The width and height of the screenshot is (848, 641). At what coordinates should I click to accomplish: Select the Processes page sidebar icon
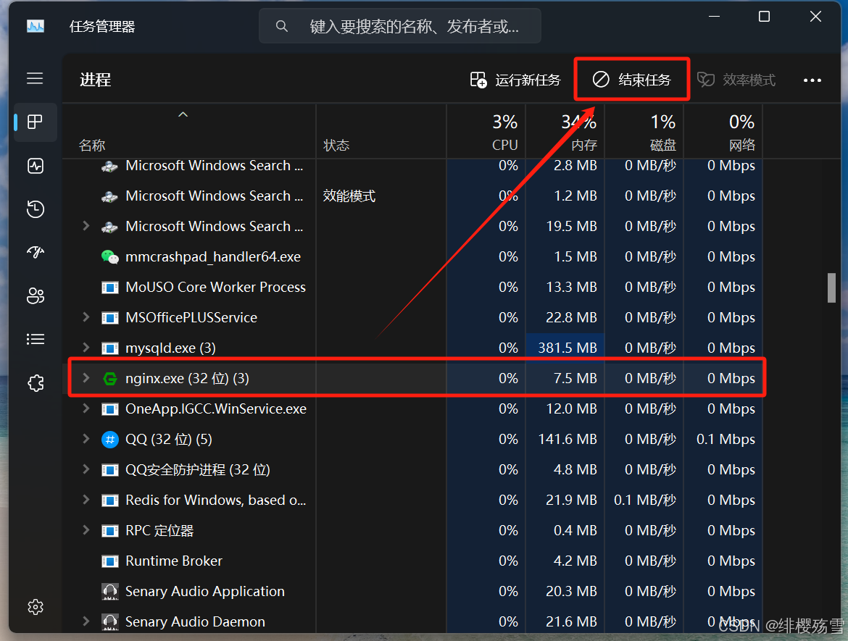[x=35, y=122]
